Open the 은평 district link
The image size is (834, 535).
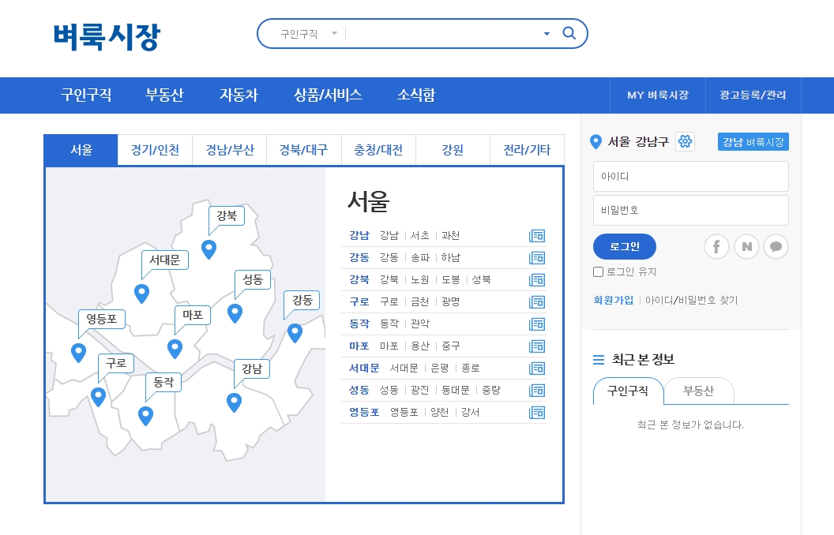coord(439,368)
